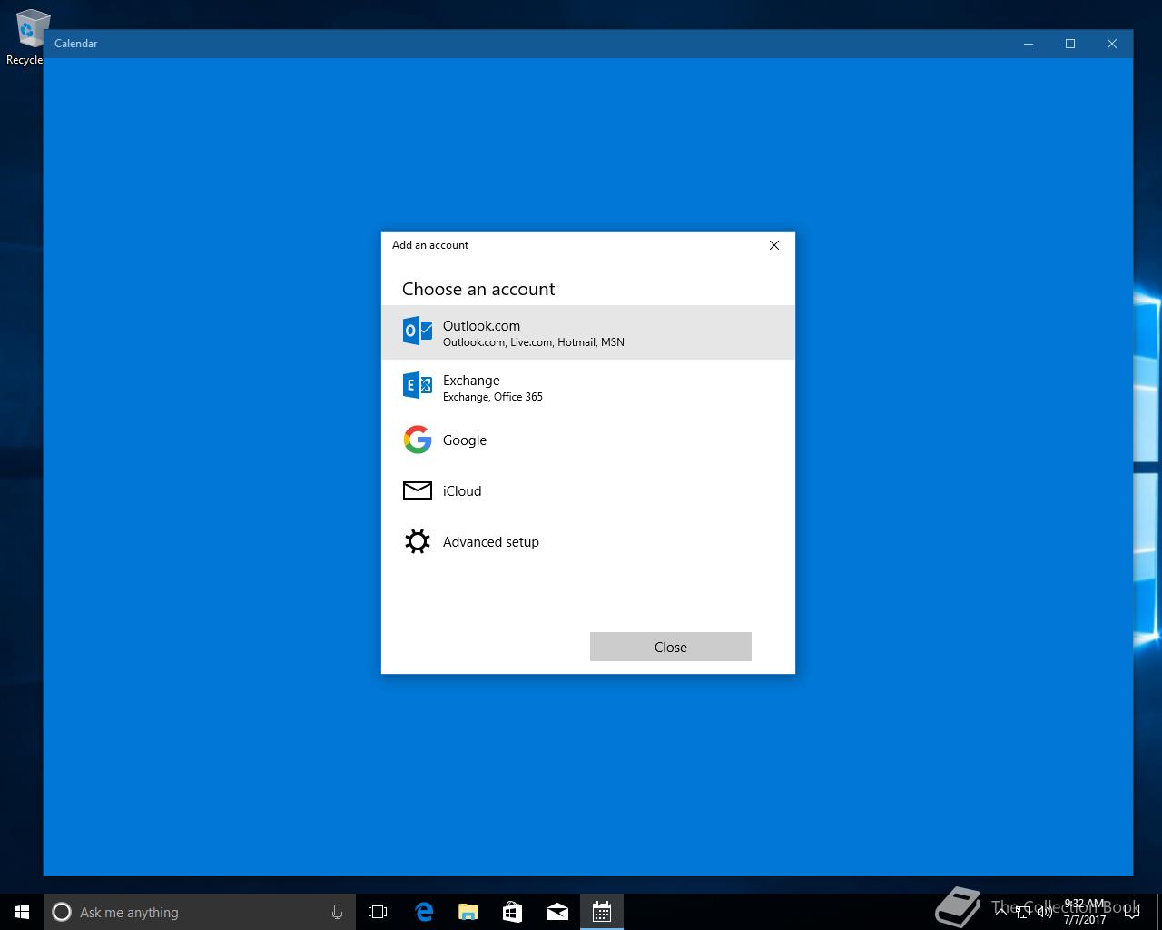
Task: Click the taskbar clock and date
Action: 1085,912
